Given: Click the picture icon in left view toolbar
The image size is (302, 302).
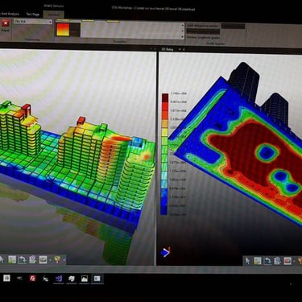Looking at the screenshot, I should (x=43, y=259).
